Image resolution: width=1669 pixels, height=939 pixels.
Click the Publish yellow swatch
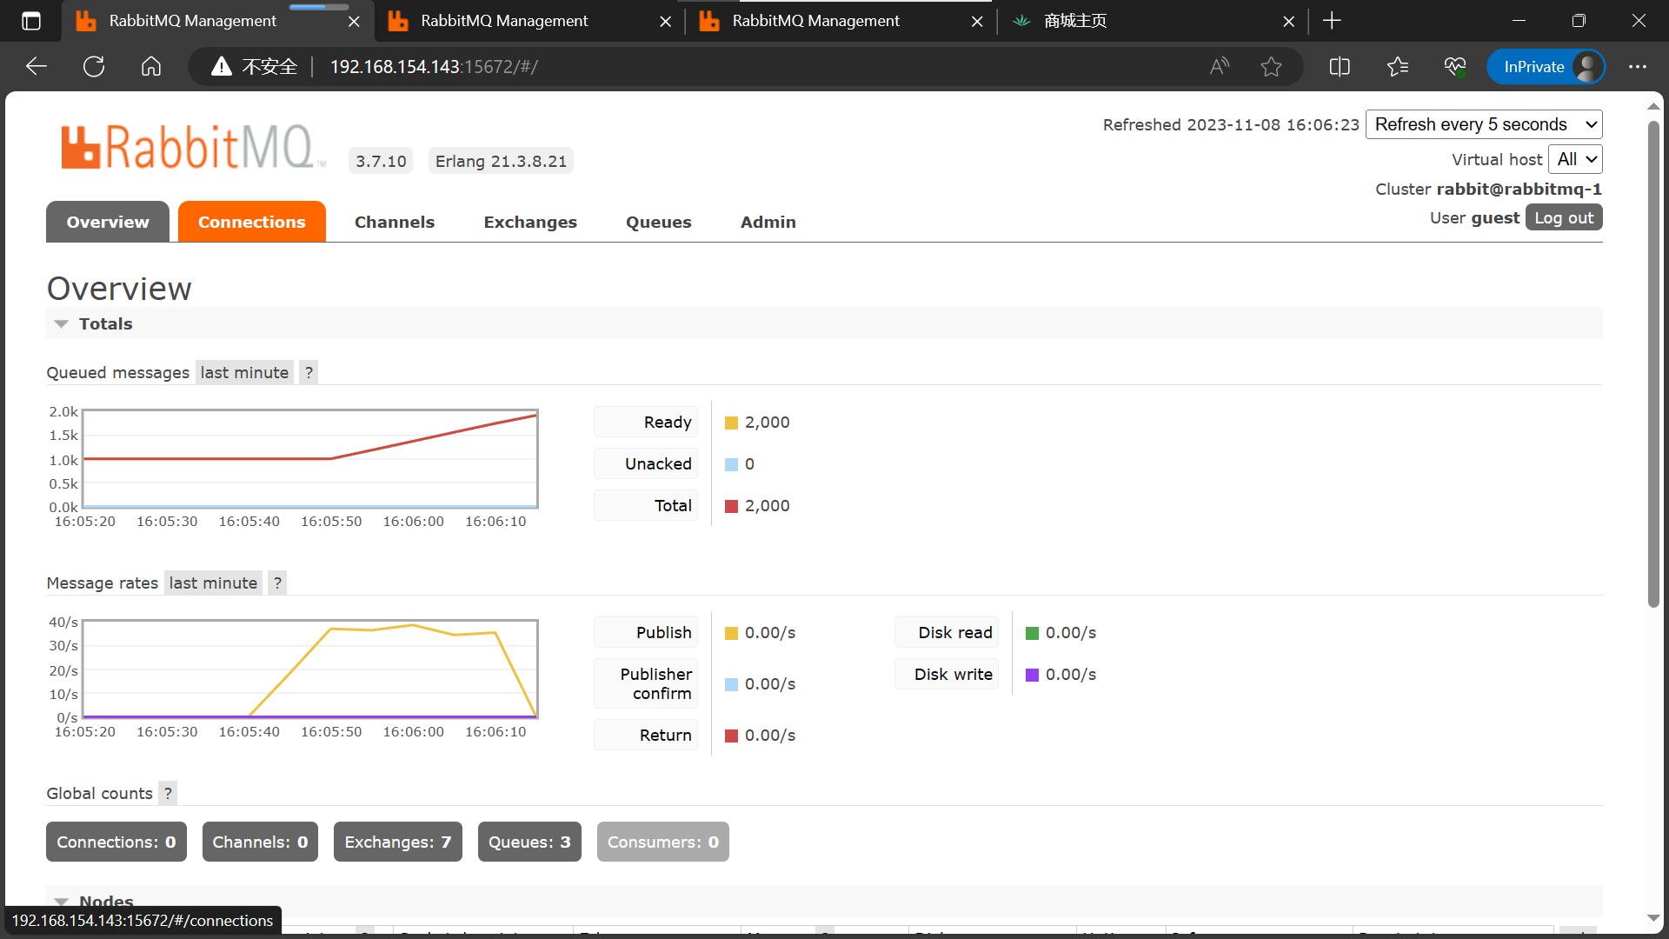tap(731, 633)
